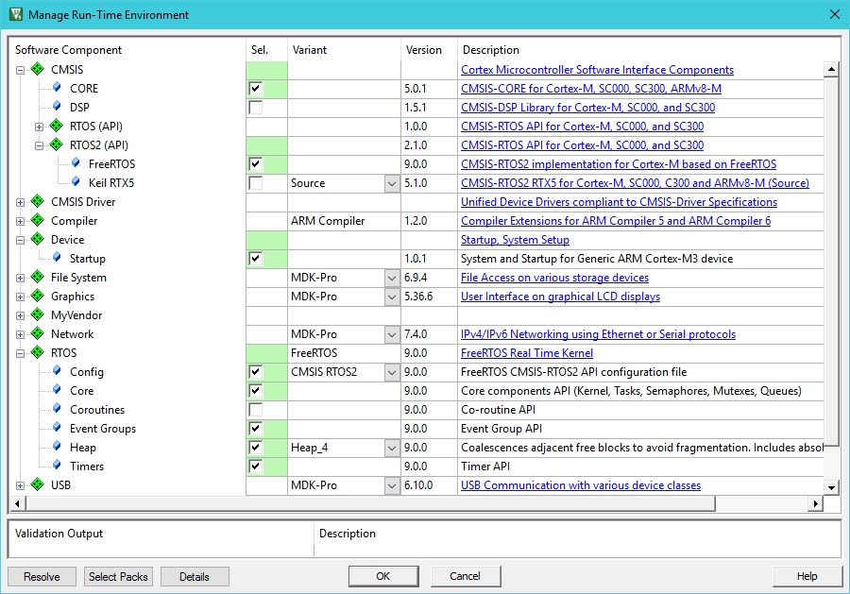Enable the CMSIS DSP checkbox
Viewport: 850px width, 594px height.
coord(255,108)
